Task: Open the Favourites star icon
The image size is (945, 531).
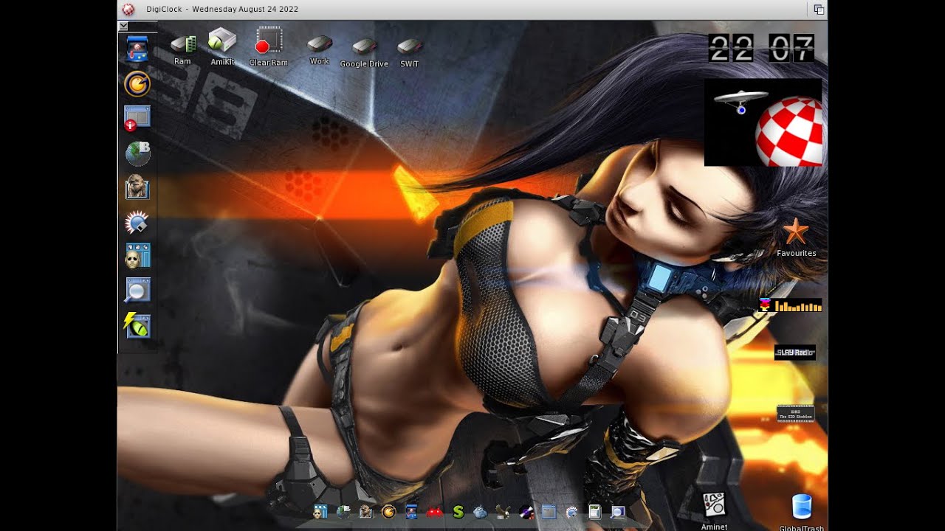Action: pos(796,232)
